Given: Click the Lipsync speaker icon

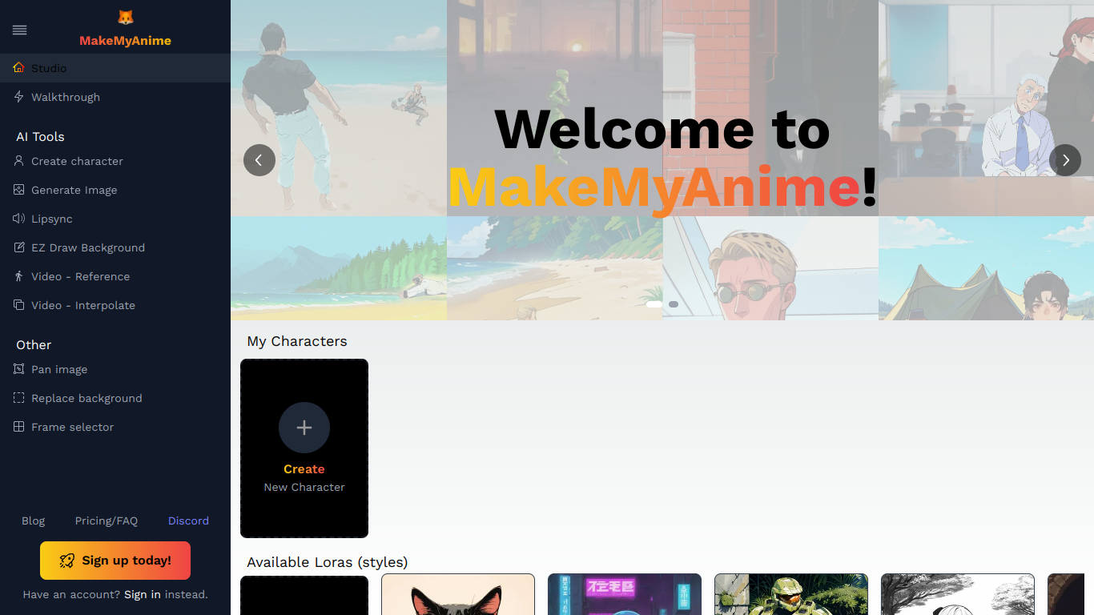Looking at the screenshot, I should pos(19,219).
